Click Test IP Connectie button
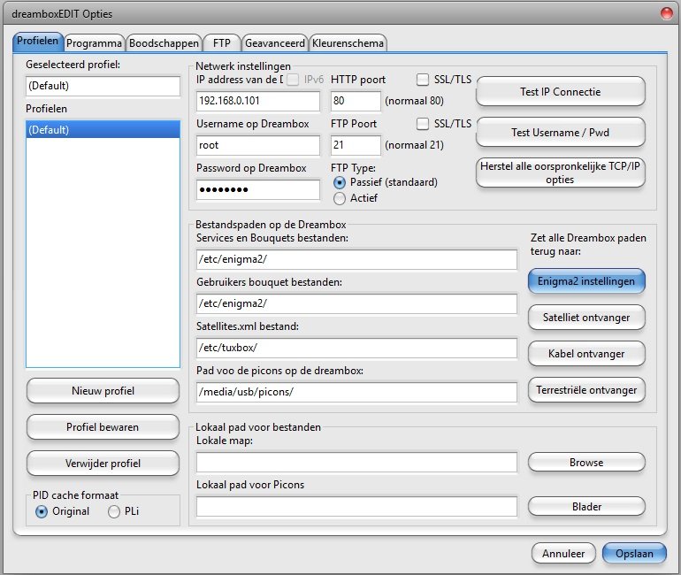 tap(561, 92)
